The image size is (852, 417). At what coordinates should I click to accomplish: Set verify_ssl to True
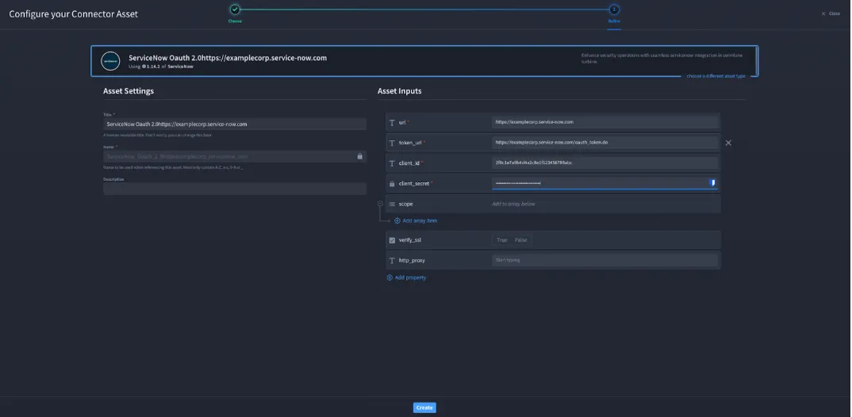[501, 240]
